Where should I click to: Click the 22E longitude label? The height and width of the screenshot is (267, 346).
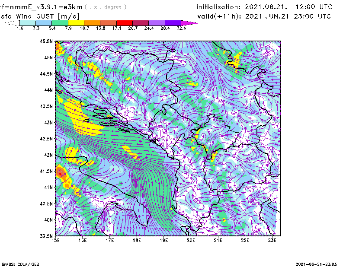(245, 240)
